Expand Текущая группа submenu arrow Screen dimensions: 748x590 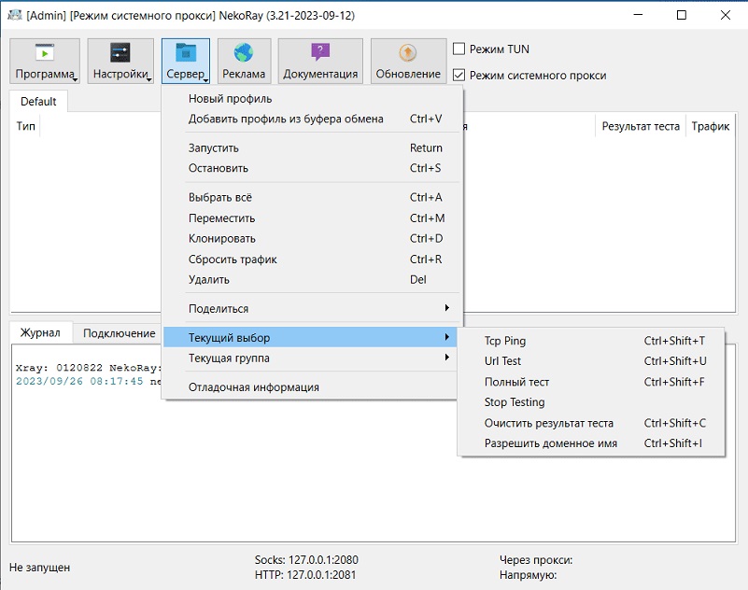coord(446,358)
